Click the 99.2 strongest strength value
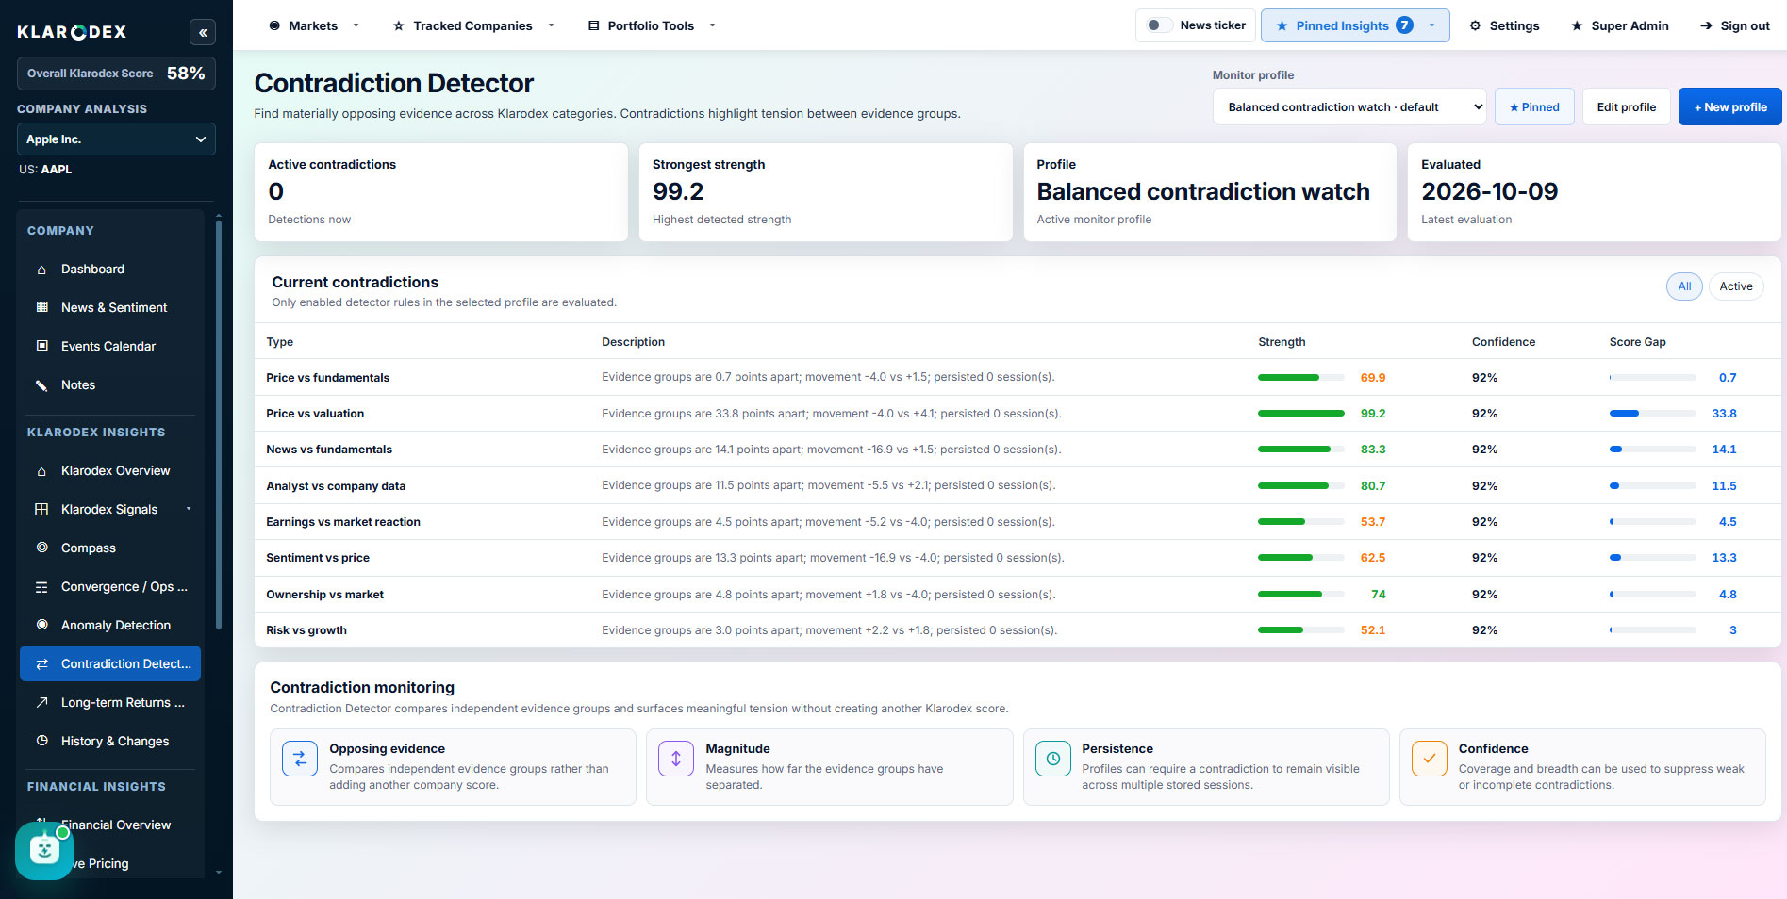This screenshot has height=899, width=1787. [678, 192]
